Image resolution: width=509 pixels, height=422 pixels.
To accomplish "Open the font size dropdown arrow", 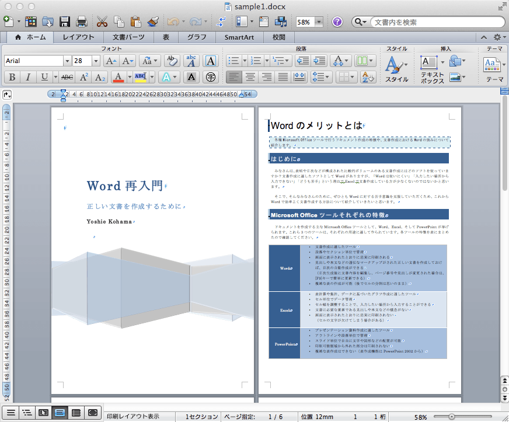I will pyautogui.click(x=96, y=61).
